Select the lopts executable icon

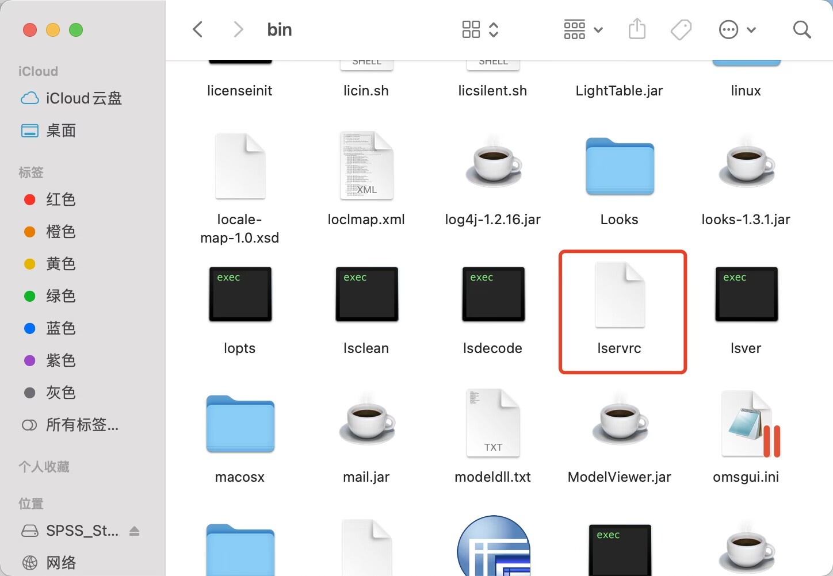tap(240, 294)
